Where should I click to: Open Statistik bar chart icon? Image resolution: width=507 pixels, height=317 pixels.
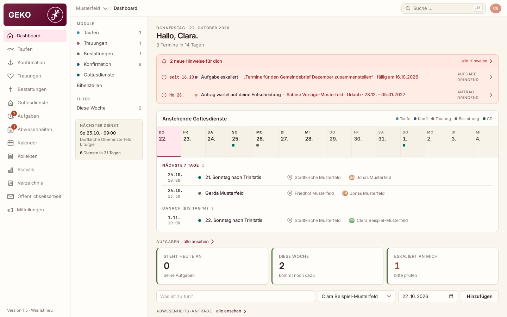coord(11,170)
